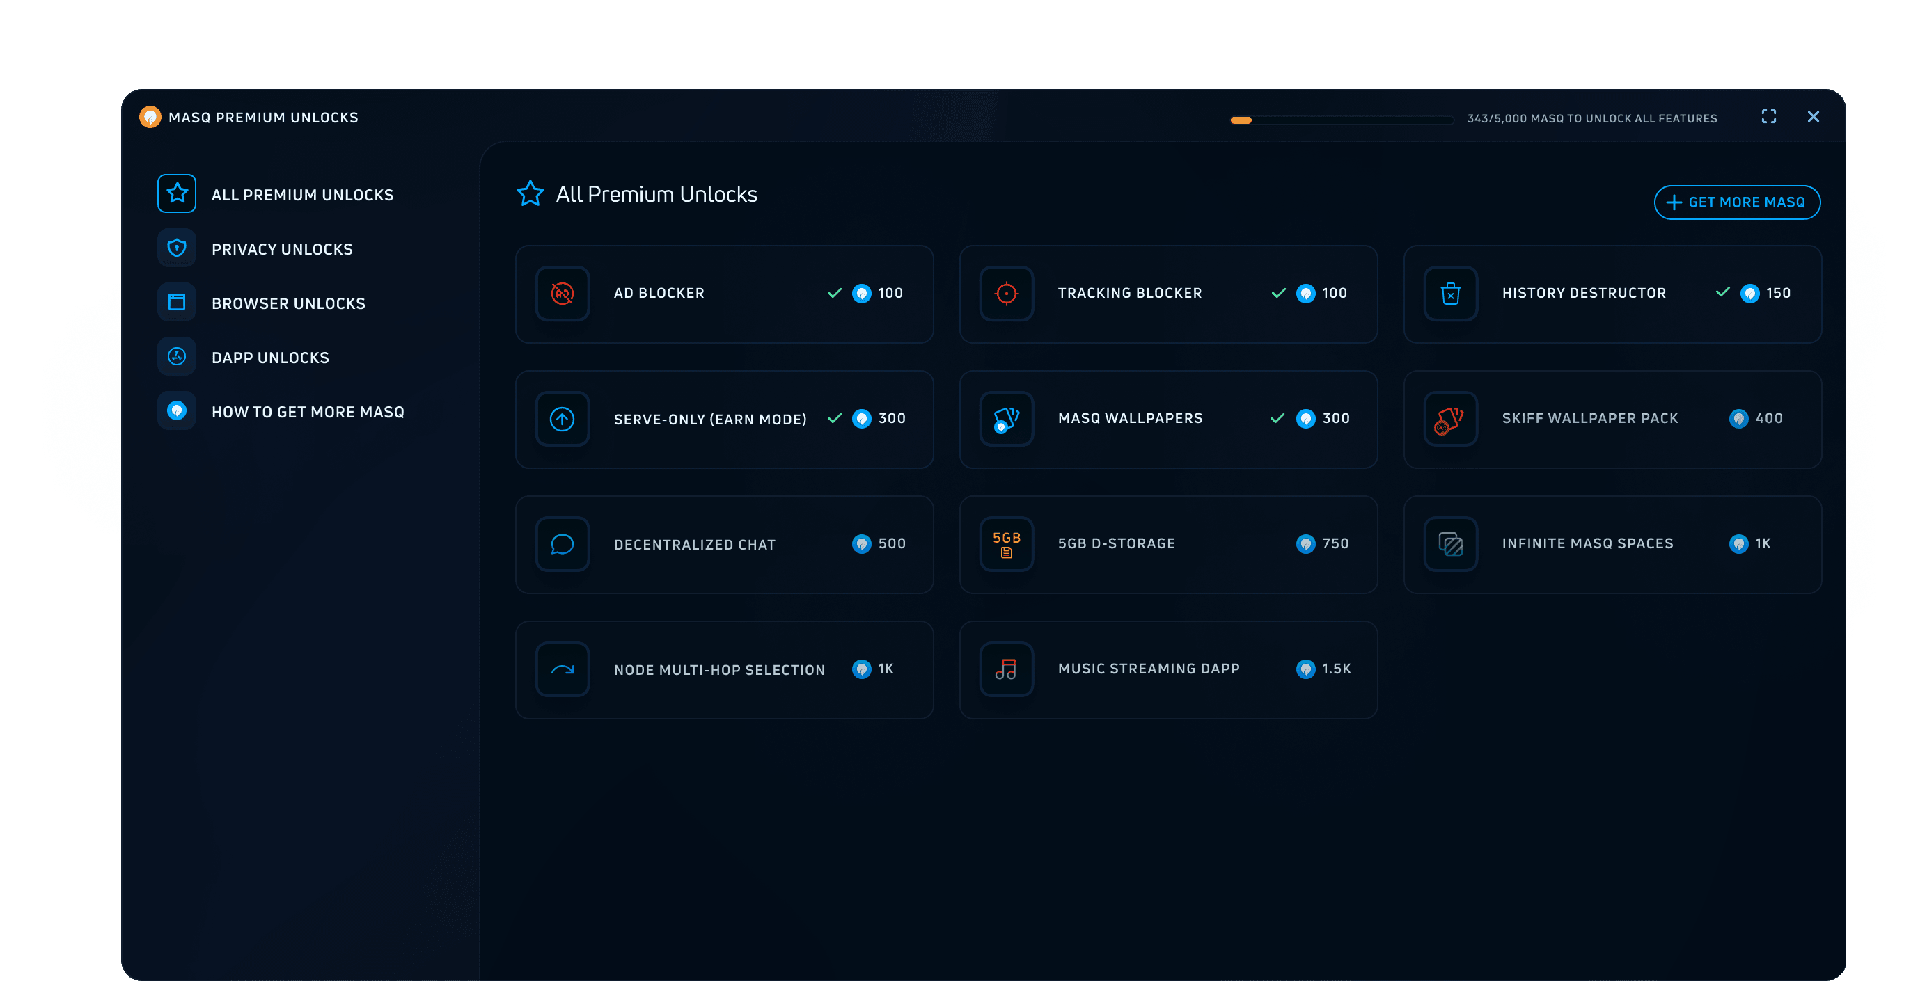Click the MASQ unlock progress bar

[x=1342, y=120]
